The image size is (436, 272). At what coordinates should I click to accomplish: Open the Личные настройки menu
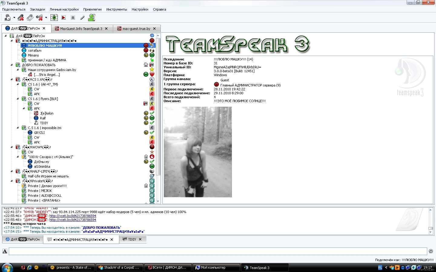tap(64, 9)
